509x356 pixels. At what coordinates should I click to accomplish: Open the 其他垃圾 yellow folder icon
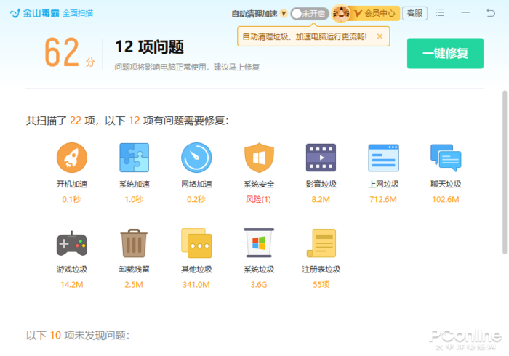[x=196, y=243]
